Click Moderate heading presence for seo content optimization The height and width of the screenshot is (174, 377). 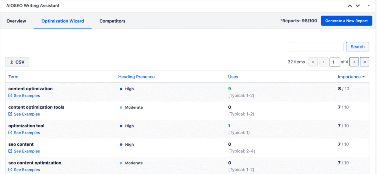131,163
